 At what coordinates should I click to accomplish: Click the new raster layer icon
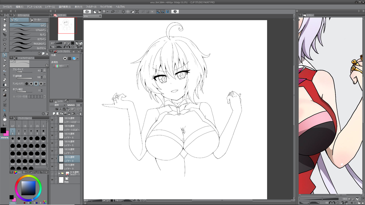click(54, 113)
